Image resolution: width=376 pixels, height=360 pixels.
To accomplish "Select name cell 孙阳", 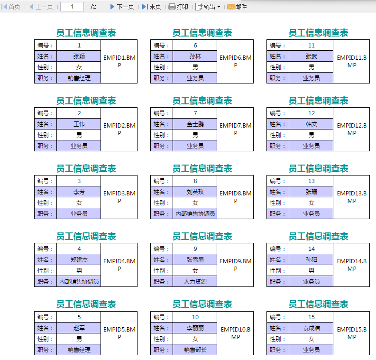I will 311,259.
